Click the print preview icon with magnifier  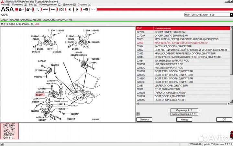click(28, 10)
